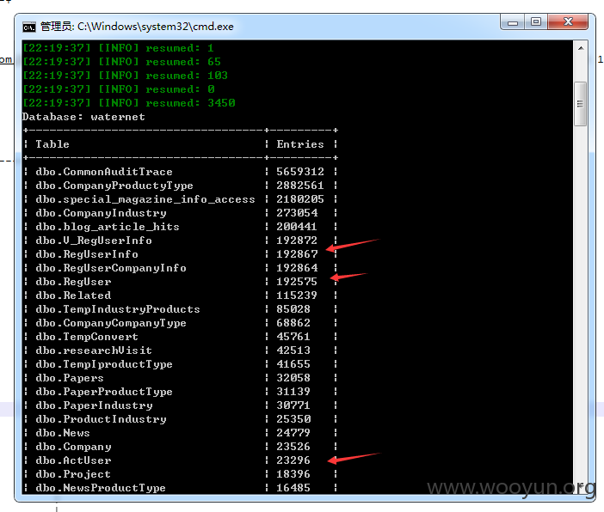Screen dimensions: 604x512
Task: Click the entries value 5659312
Action: (300, 172)
